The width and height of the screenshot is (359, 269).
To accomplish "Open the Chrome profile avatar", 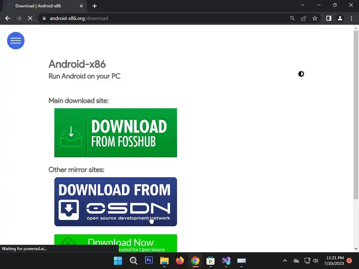I will click(340, 18).
